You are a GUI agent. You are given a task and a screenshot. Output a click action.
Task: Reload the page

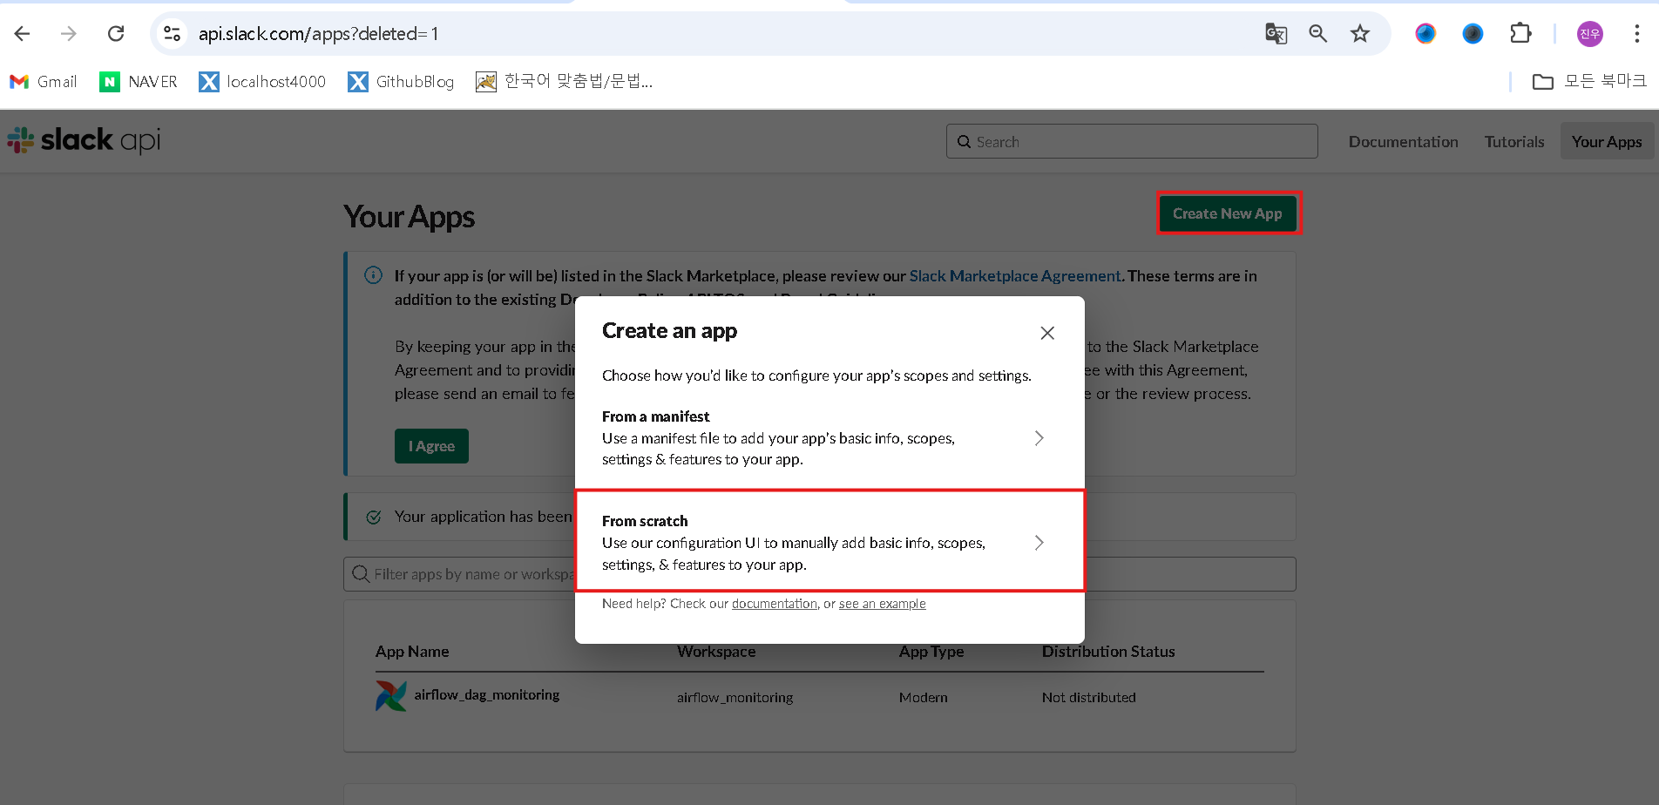[116, 34]
